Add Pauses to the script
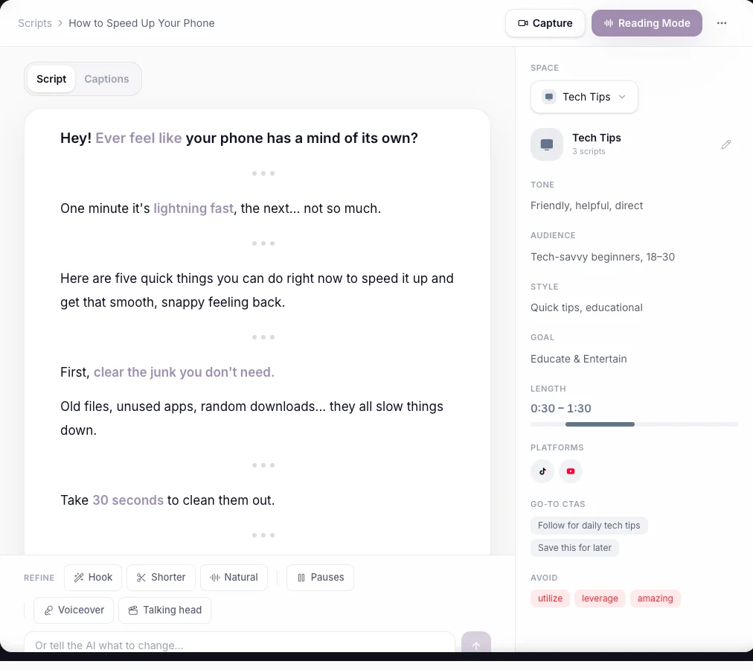The height and width of the screenshot is (670, 753). click(x=320, y=577)
